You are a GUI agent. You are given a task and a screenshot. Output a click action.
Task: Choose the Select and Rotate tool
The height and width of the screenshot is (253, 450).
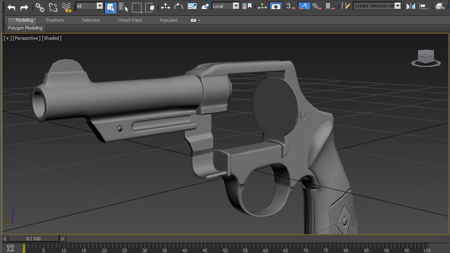[178, 7]
